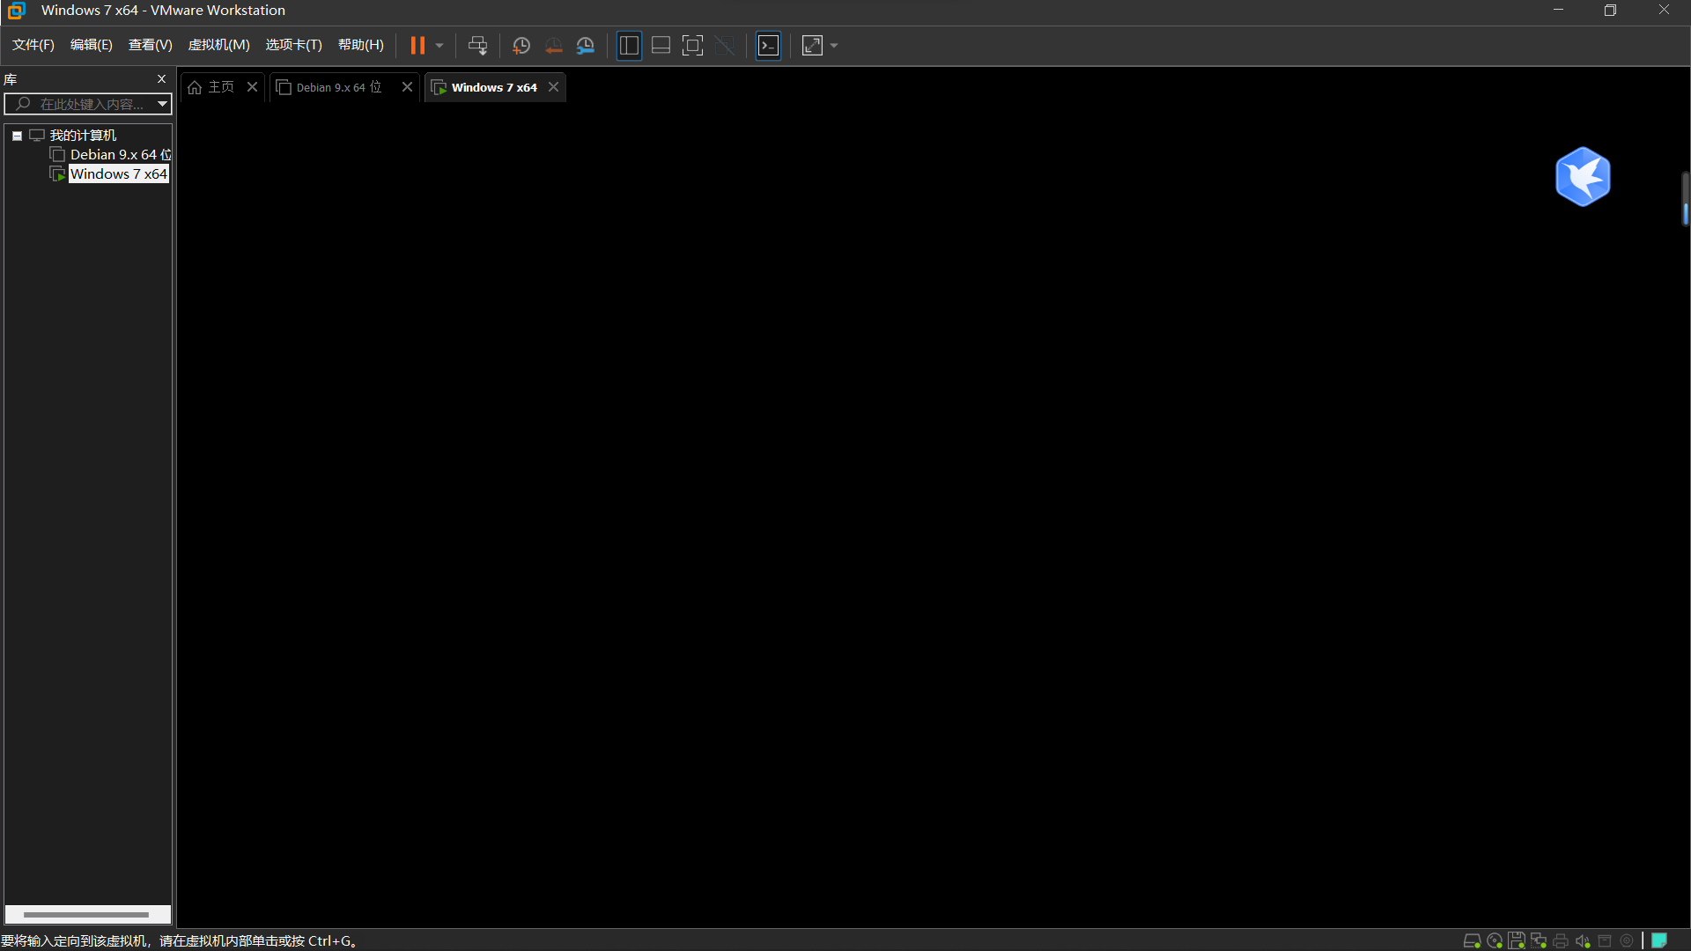This screenshot has height=951, width=1691.
Task: Click the VMware Workstation title bar logo
Action: [16, 11]
